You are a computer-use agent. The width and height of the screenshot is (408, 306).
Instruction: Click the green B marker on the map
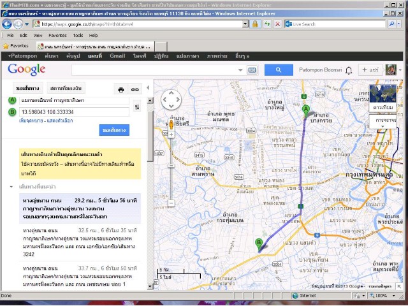(x=259, y=245)
